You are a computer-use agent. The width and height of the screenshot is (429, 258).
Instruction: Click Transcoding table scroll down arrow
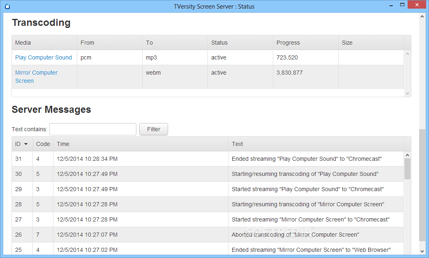point(407,94)
